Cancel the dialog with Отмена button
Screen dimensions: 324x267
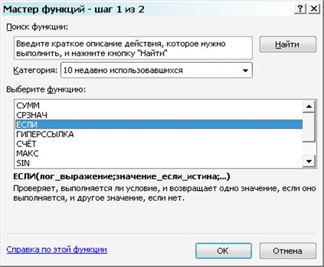tap(288, 251)
